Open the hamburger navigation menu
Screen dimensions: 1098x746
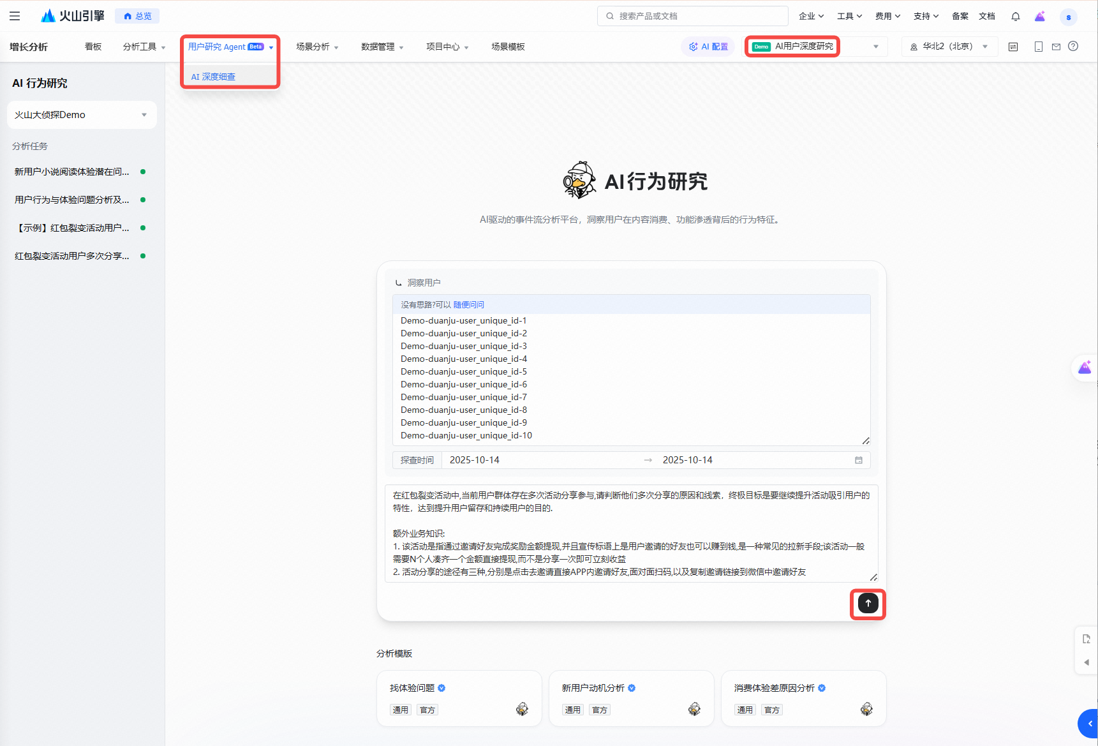pos(15,16)
